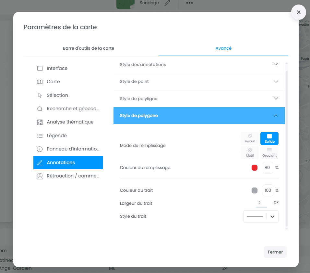
Task: Click the Légende list icon
Action: pos(40,136)
